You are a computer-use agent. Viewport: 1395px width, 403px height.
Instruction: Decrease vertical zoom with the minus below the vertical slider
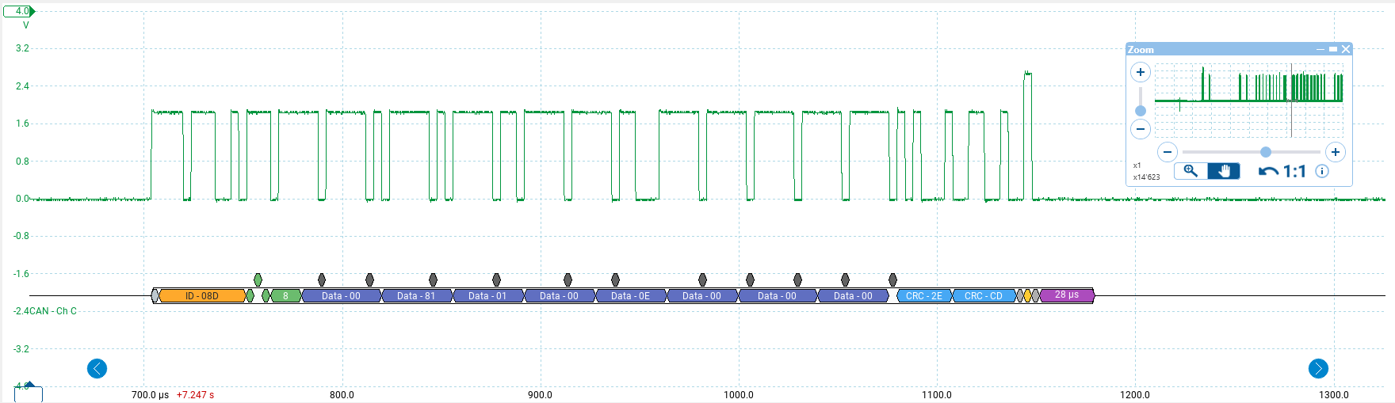[x=1140, y=128]
